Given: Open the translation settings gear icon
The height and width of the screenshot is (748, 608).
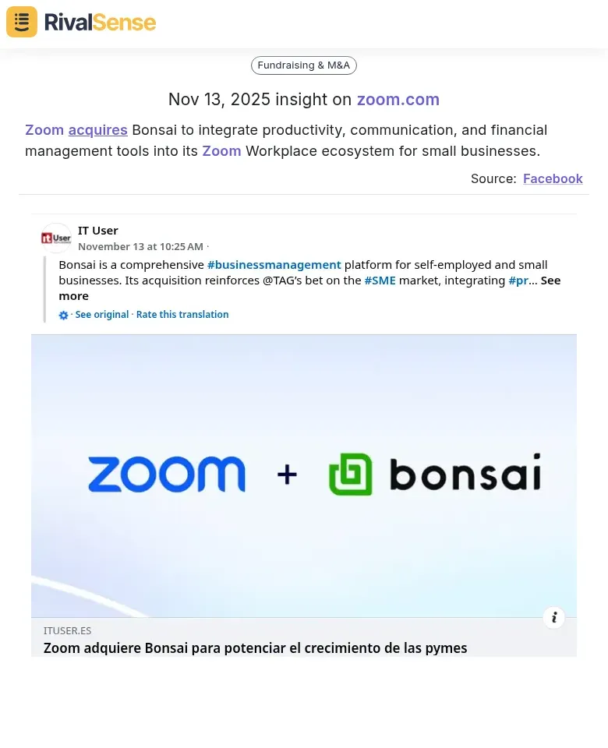Looking at the screenshot, I should 63,315.
